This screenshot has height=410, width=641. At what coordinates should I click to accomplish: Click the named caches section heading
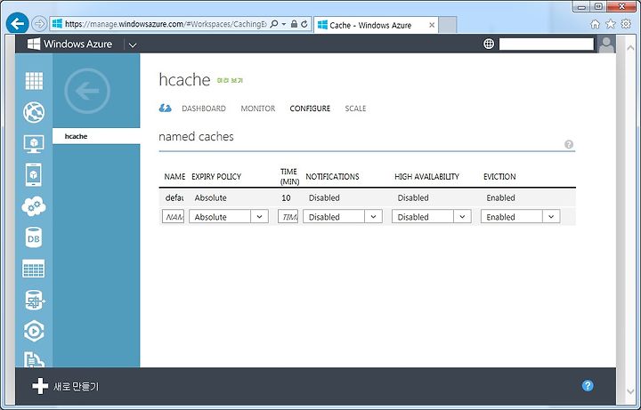point(196,136)
